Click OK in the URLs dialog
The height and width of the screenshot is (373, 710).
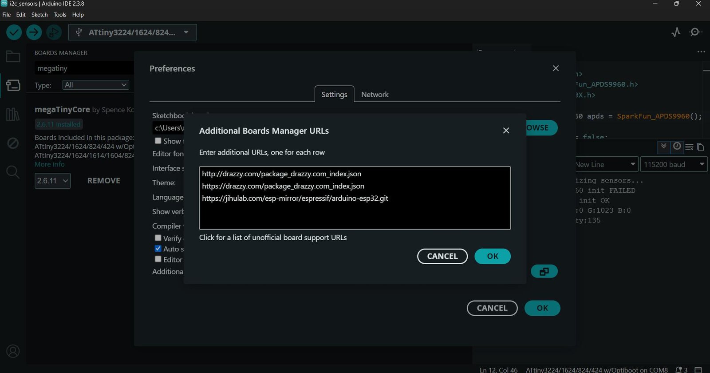tap(493, 256)
